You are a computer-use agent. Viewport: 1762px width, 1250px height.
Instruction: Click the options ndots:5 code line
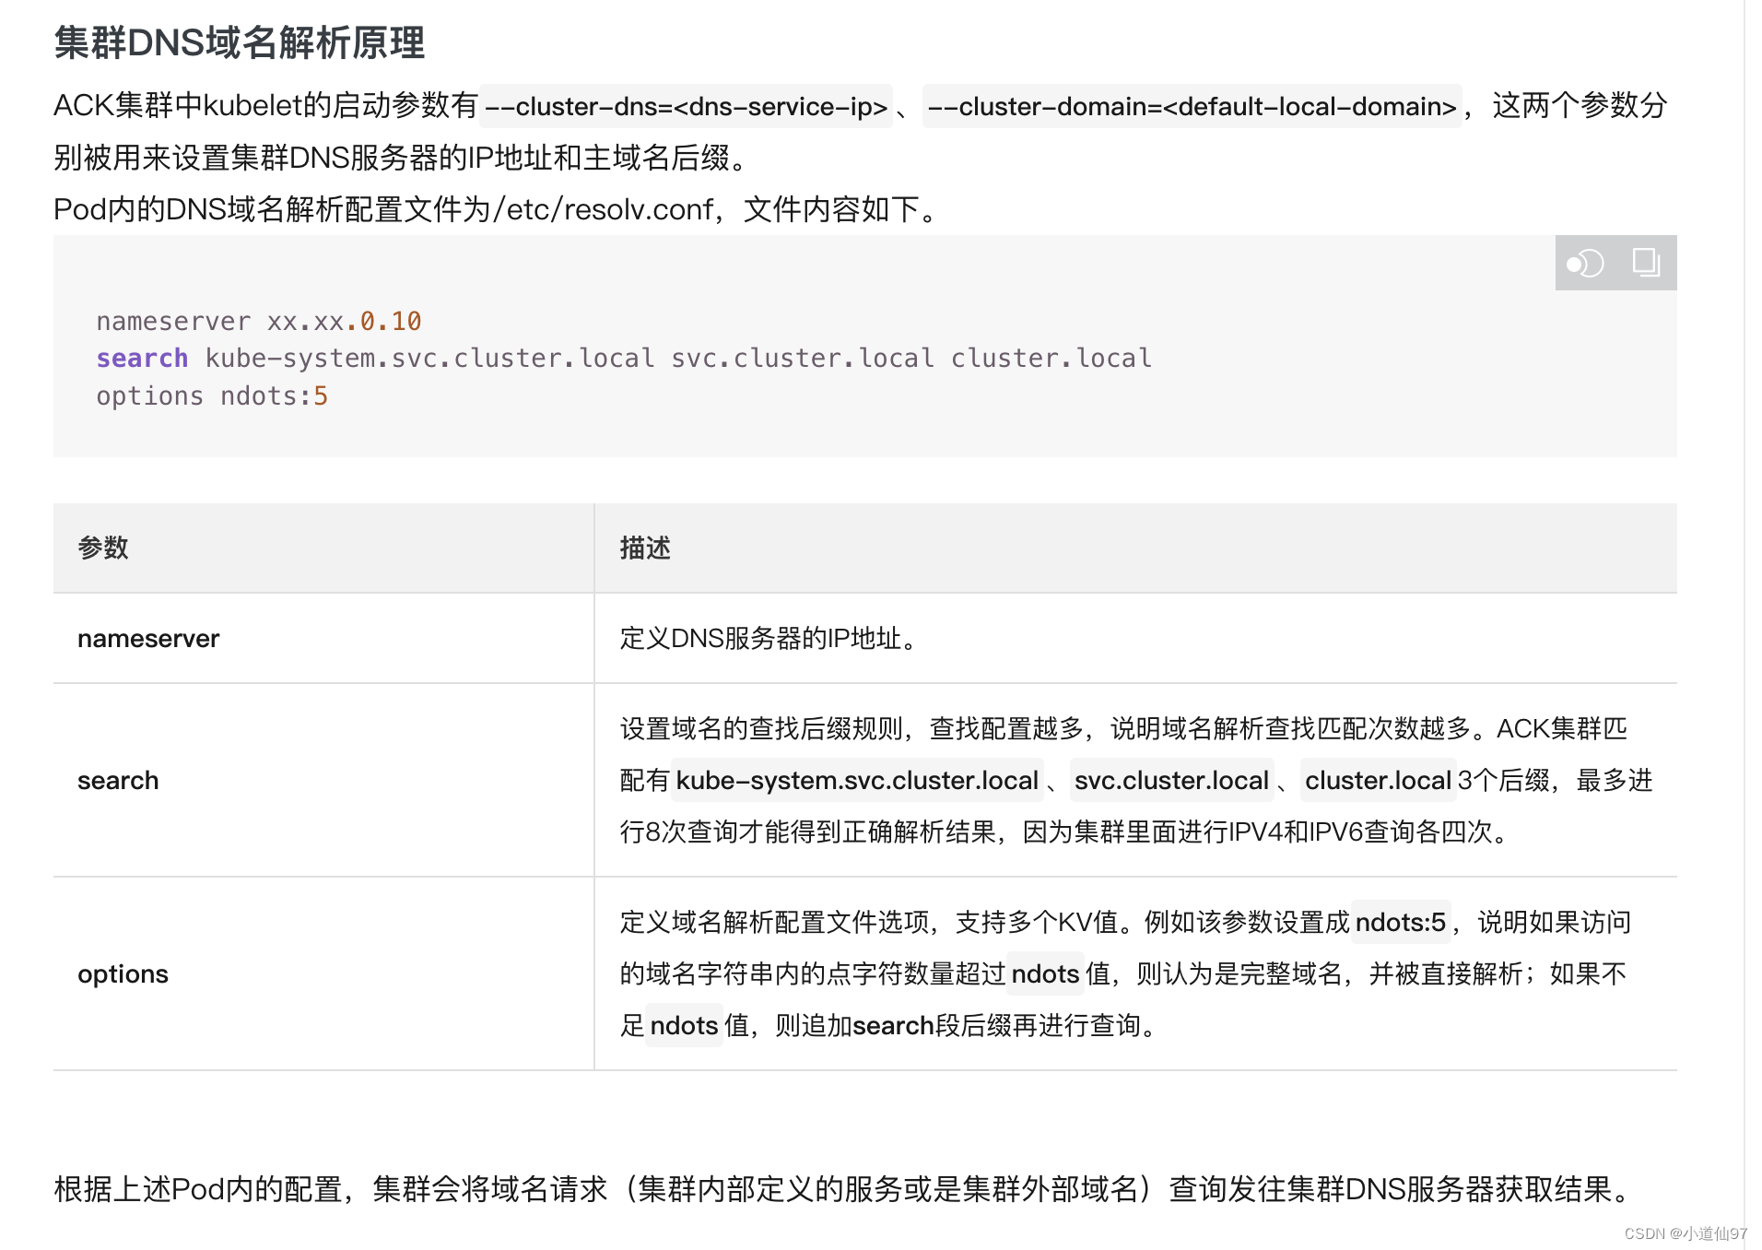click(212, 395)
